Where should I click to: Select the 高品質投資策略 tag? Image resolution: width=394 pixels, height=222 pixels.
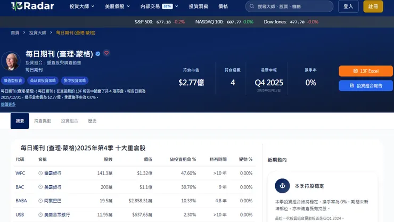point(43,80)
